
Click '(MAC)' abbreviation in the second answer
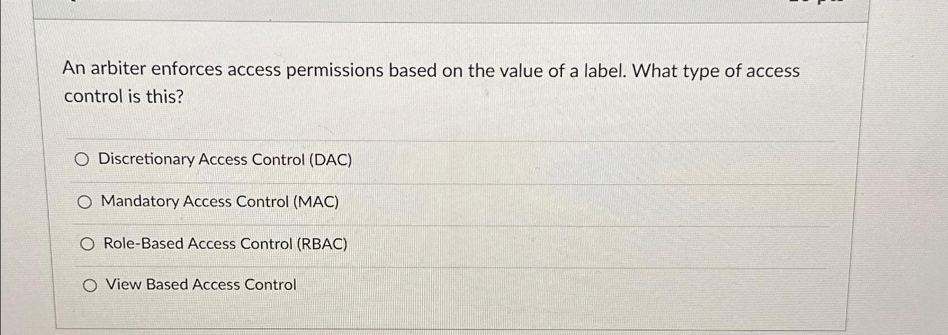pyautogui.click(x=316, y=202)
